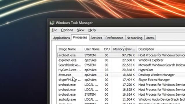Viewport: 185px width, 104px height.
Task: Select the SearchIndexe... process row
Action: pyautogui.click(x=121, y=65)
